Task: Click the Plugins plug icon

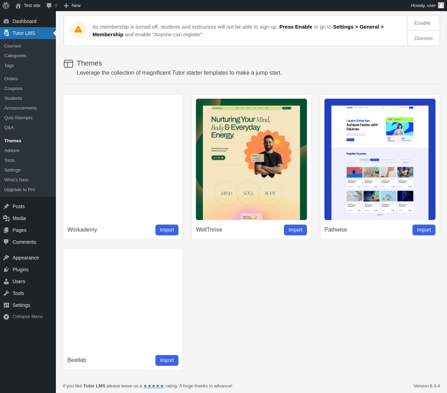Action: [6, 270]
